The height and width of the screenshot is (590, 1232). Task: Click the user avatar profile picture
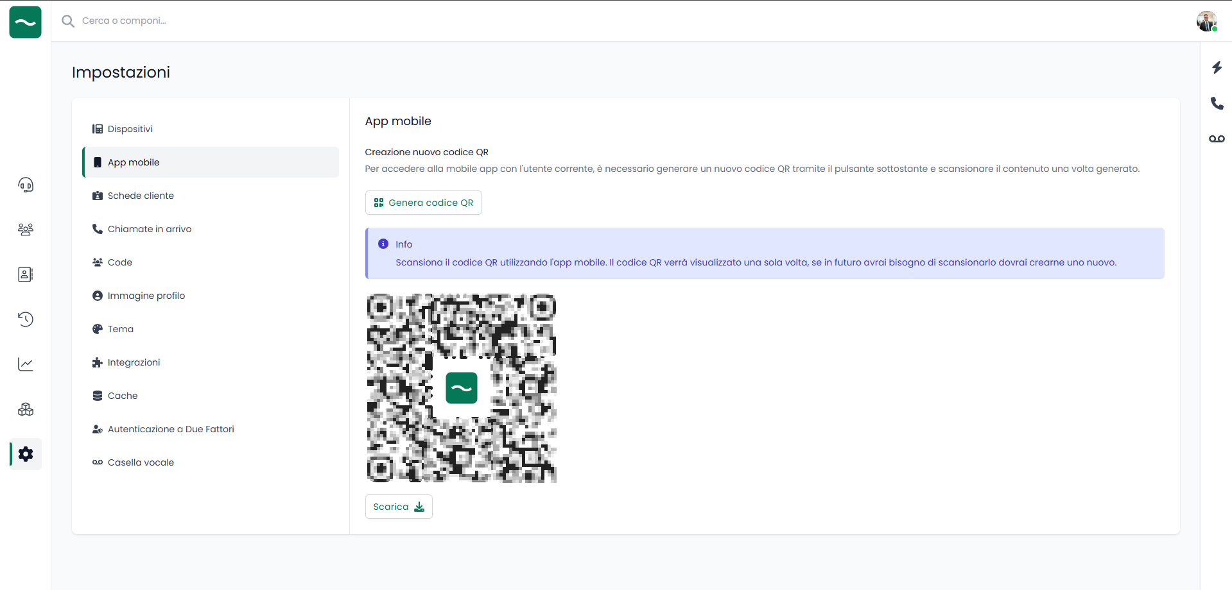(1206, 21)
